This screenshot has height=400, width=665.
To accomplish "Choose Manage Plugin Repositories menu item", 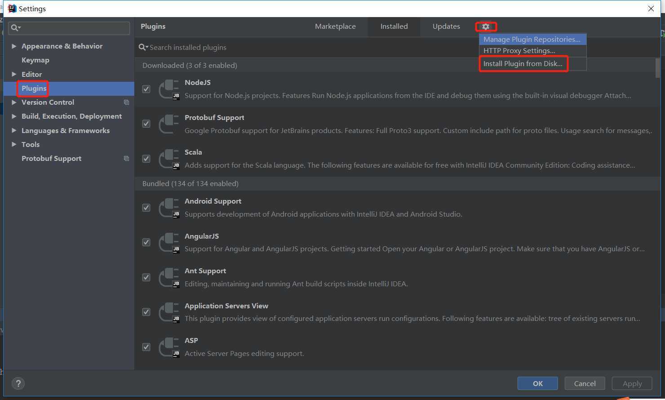I will coord(532,40).
